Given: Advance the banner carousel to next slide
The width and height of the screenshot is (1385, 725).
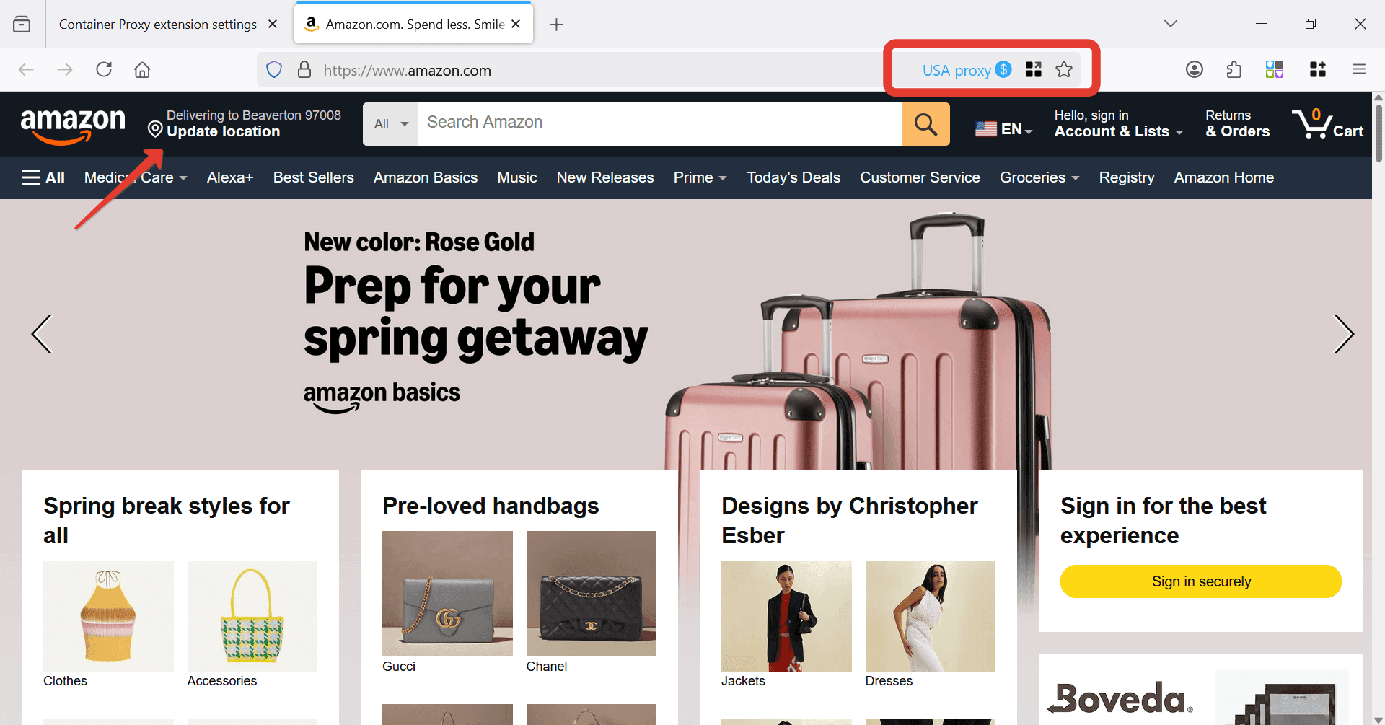Looking at the screenshot, I should point(1343,334).
